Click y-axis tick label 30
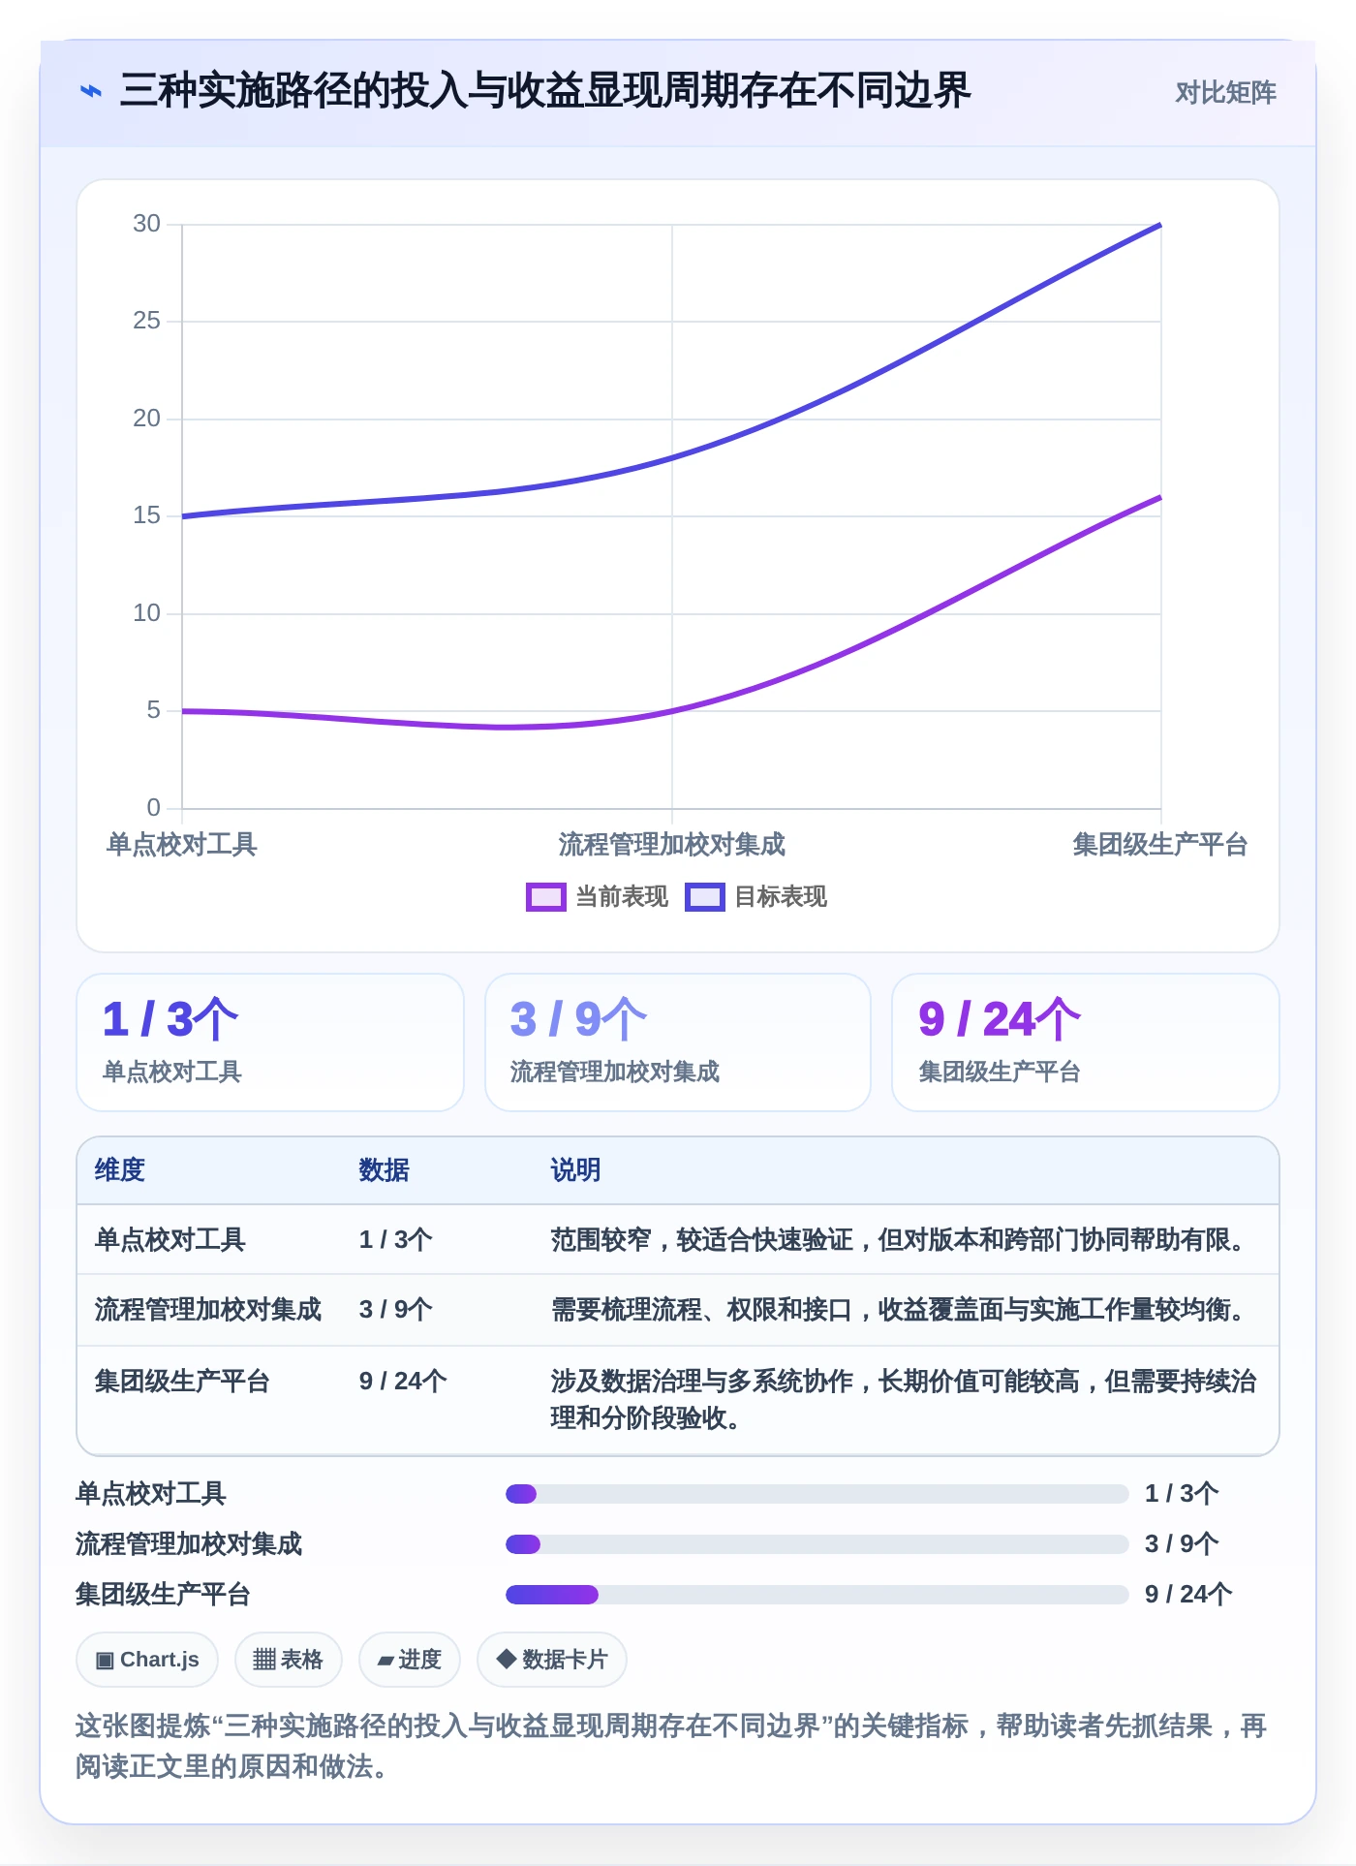The height and width of the screenshot is (1866, 1356). click(146, 224)
